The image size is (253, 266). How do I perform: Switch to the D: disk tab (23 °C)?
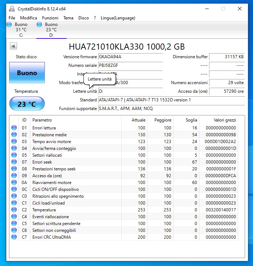51,30
